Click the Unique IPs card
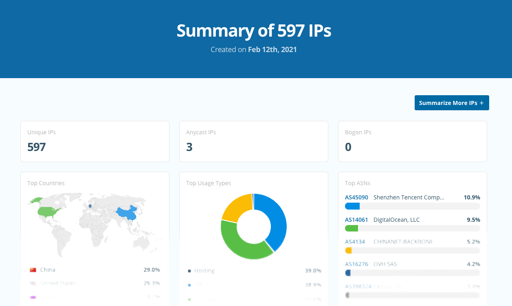512x306 pixels. tap(94, 141)
